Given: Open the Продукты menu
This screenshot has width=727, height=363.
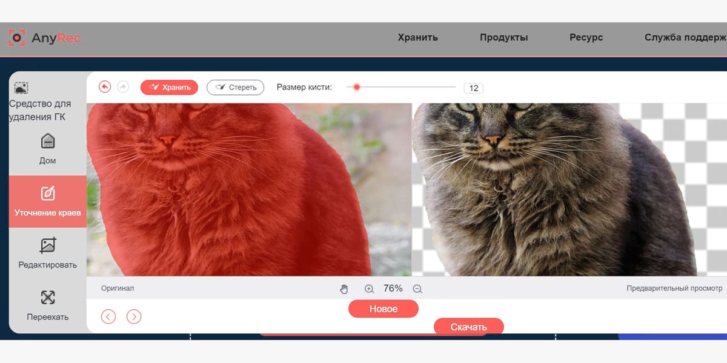Looking at the screenshot, I should click(503, 38).
